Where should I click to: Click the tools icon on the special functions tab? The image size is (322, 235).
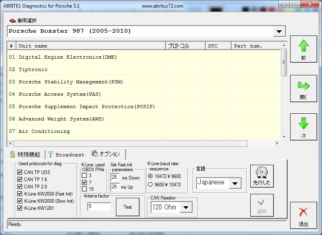pyautogui.click(x=12, y=154)
